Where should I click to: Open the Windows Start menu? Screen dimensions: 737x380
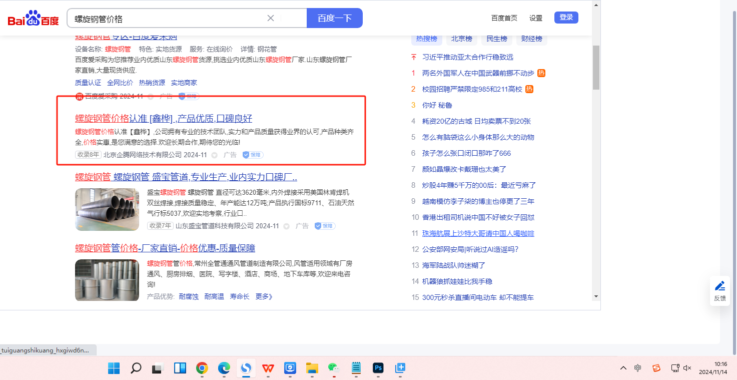point(114,368)
